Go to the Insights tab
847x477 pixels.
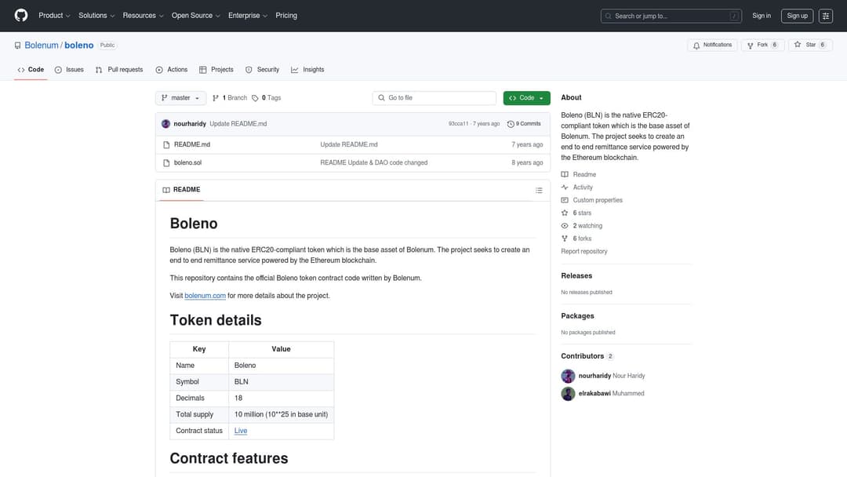(307, 70)
